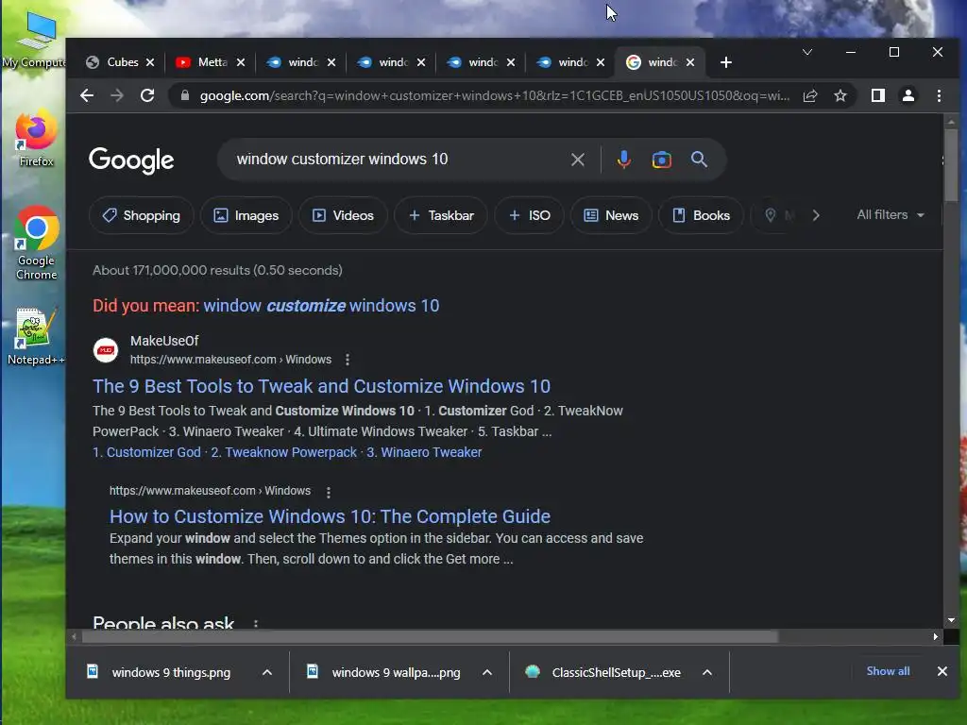This screenshot has width=967, height=725.
Task: Filter results by News
Action: 611,215
